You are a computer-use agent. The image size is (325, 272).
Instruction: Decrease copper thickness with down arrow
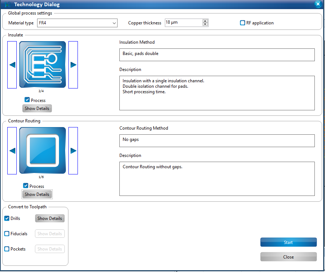[x=205, y=24]
